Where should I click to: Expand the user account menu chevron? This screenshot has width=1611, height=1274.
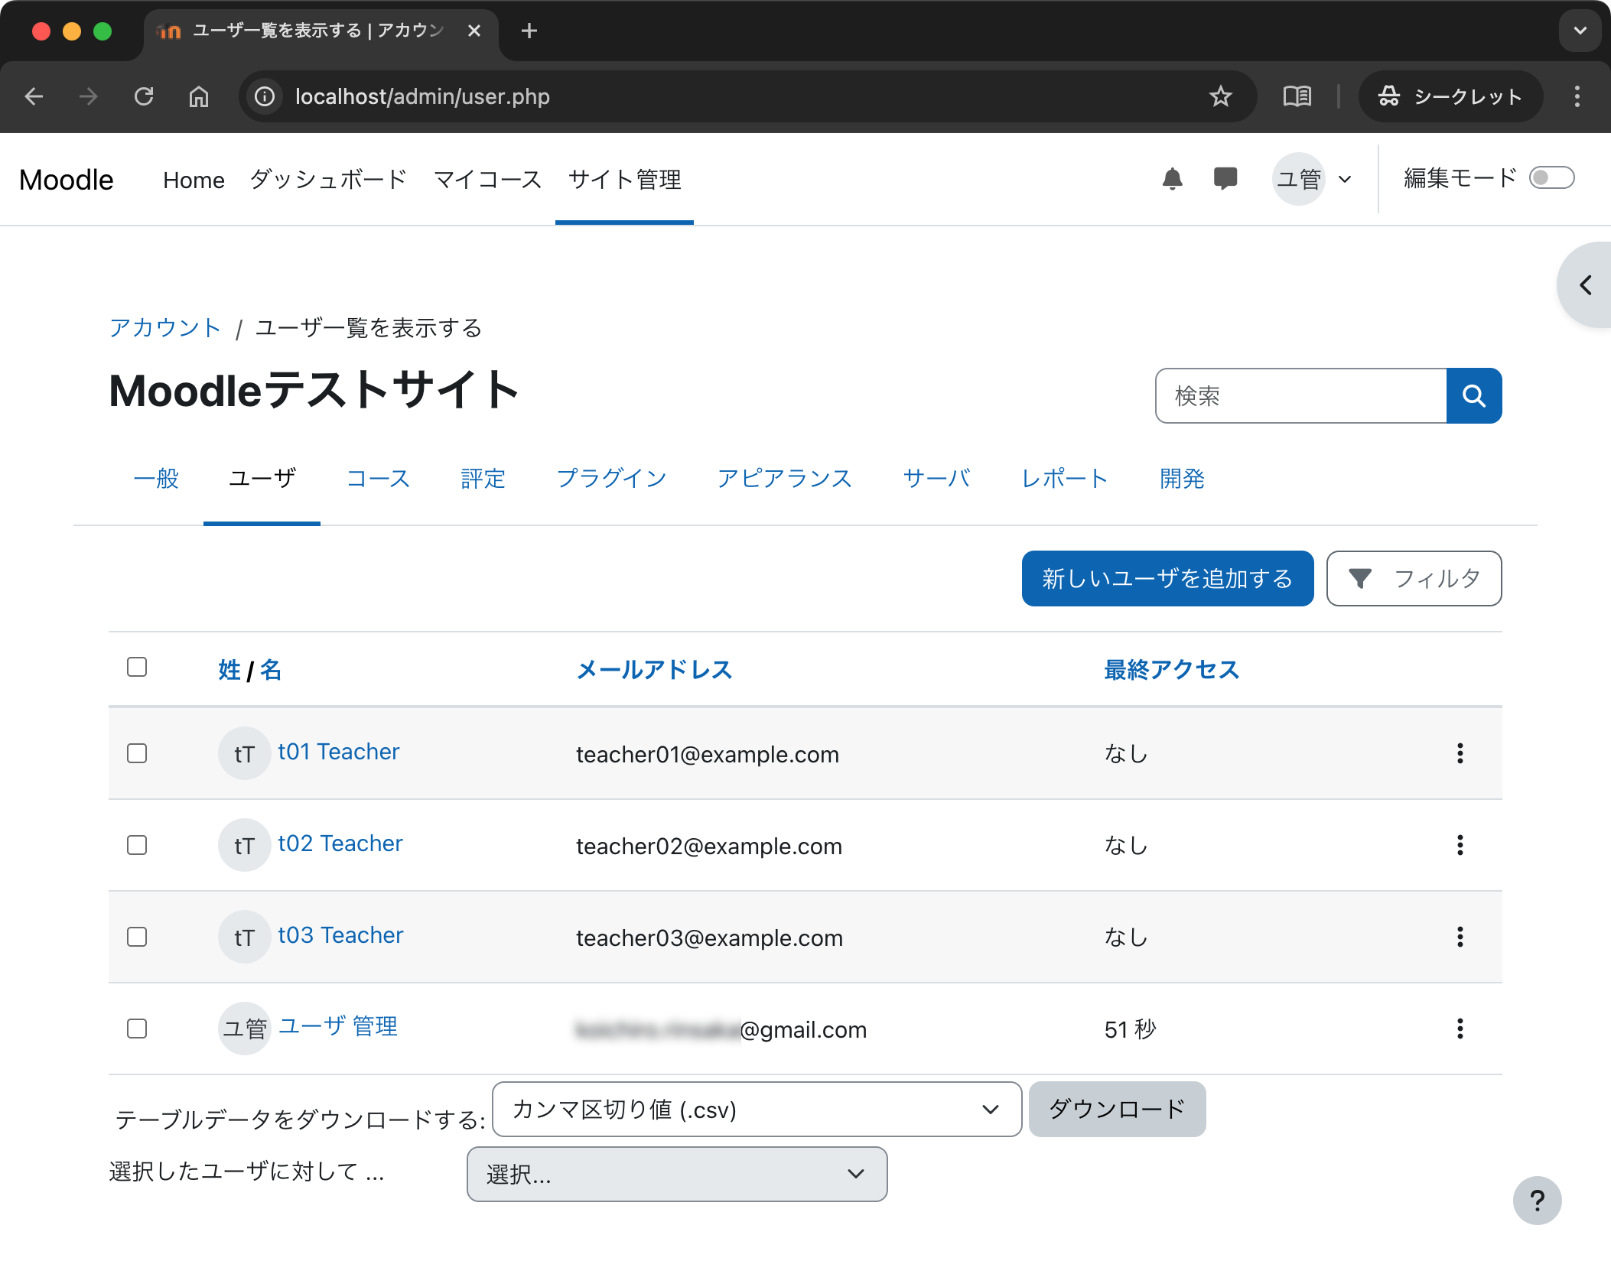(1344, 178)
